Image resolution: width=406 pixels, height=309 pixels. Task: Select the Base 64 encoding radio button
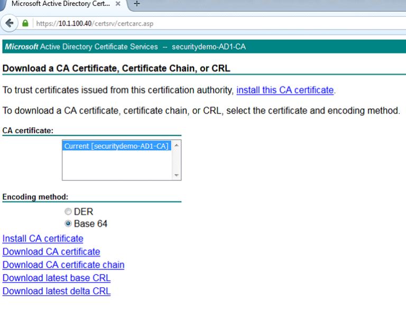(68, 223)
